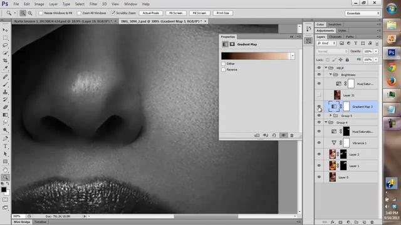Enable the Reverse checkbox
401x225 pixels.
click(x=224, y=69)
